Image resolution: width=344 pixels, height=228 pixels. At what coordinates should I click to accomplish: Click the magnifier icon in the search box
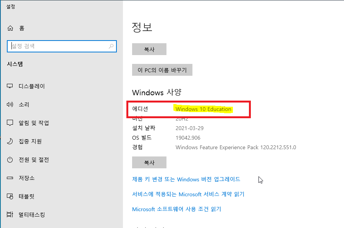pyautogui.click(x=111, y=46)
